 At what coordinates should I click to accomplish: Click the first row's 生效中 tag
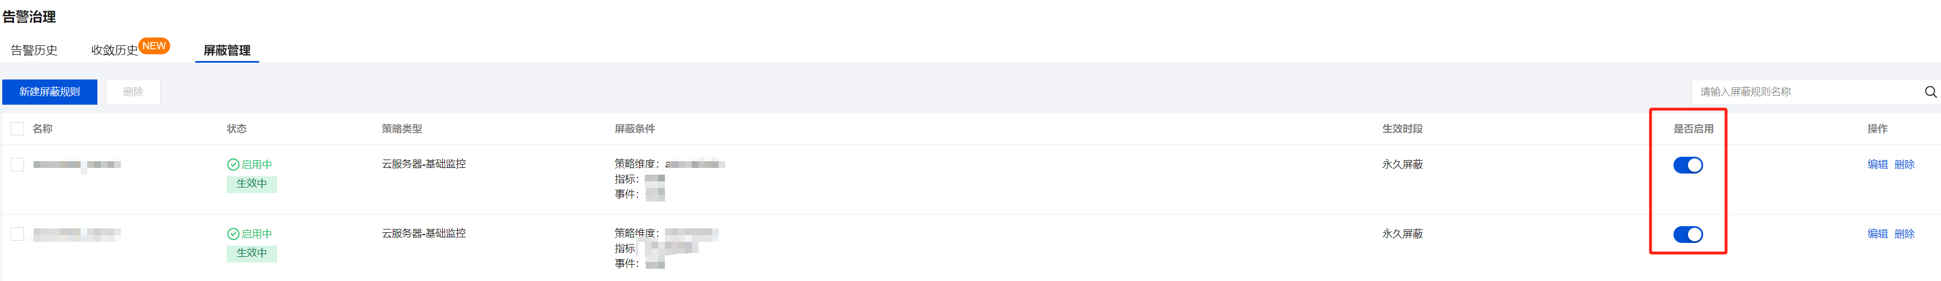252,184
